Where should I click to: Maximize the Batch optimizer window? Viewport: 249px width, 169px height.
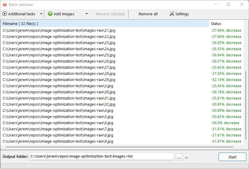pyautogui.click(x=228, y=4)
